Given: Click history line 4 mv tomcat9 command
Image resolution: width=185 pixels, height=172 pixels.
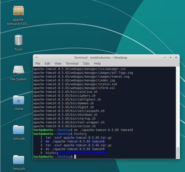Looking at the screenshot, I should [x=75, y=149].
